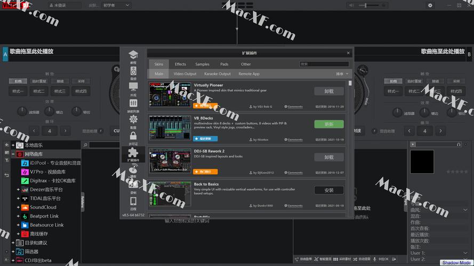Switch to the Pads tab
The image size is (474, 266).
click(224, 64)
